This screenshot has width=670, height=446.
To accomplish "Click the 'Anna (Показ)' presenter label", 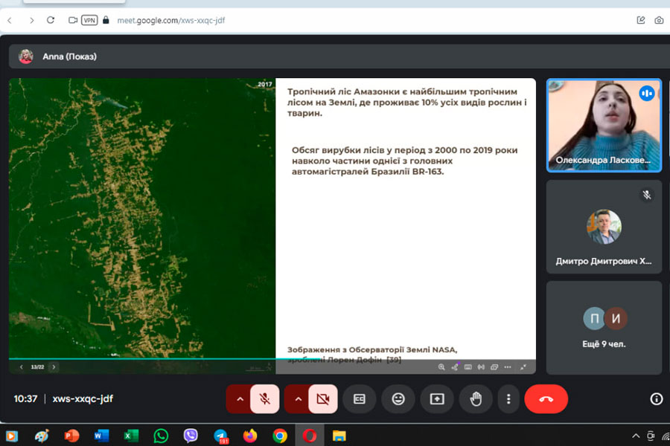I will pos(70,56).
